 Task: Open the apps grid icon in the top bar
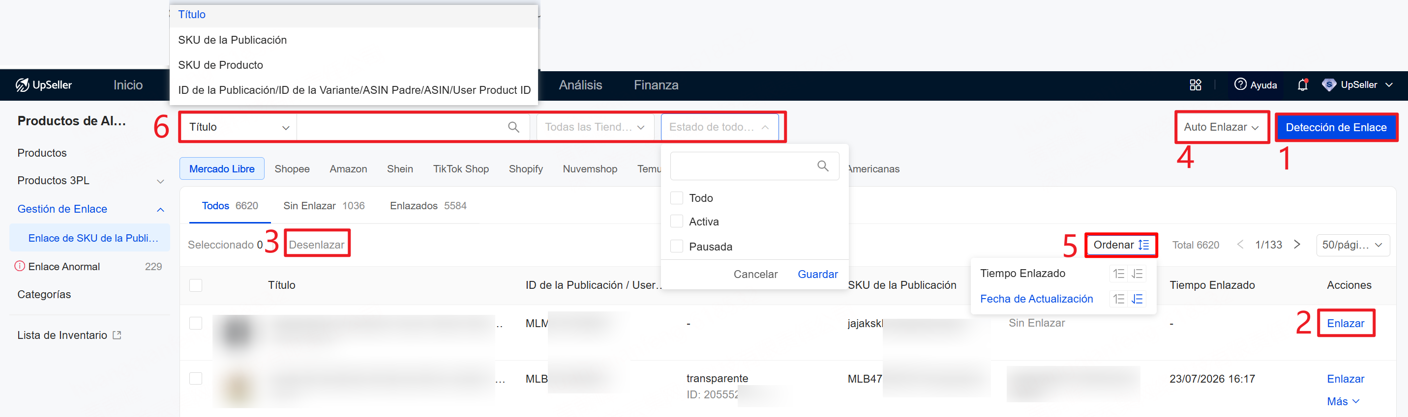(1196, 84)
